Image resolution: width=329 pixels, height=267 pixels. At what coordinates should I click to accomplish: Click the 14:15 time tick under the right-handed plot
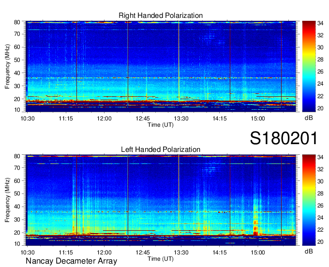coord(220,119)
